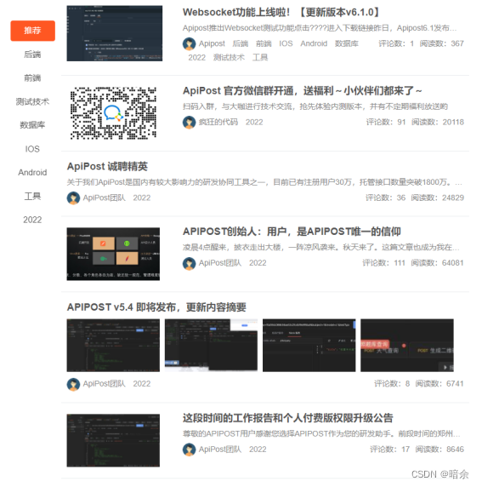Image resolution: width=482 pixels, height=487 pixels.
Task: Open author name 疯狂的代码
Action: (x=218, y=122)
